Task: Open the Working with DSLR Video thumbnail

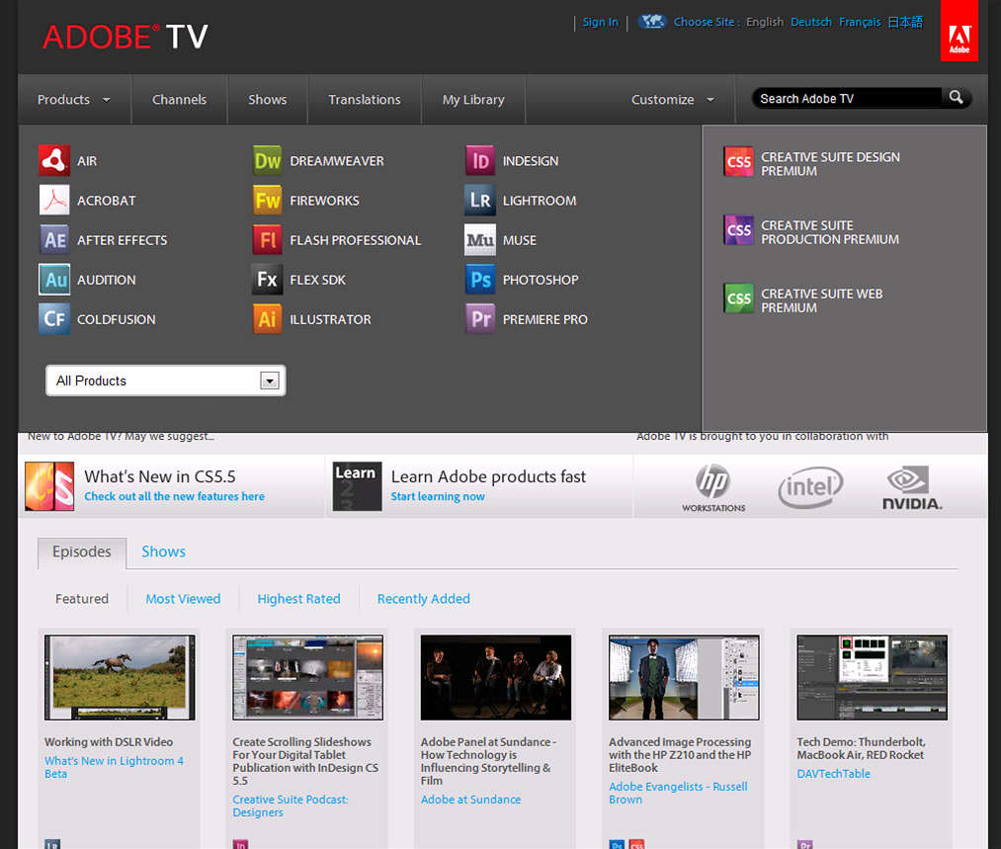Action: point(120,677)
